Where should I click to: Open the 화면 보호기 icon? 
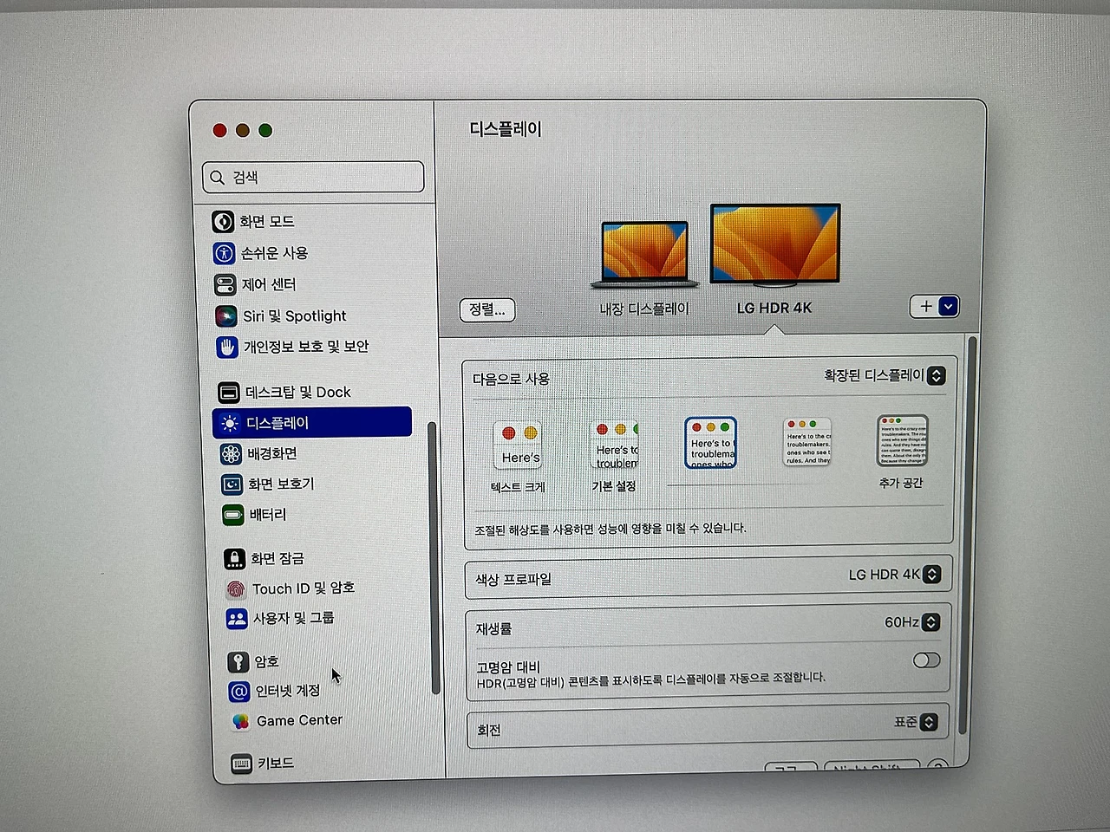(232, 484)
